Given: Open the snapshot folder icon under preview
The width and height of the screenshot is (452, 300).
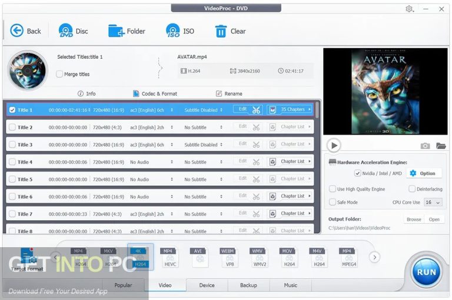Looking at the screenshot, I should click(x=441, y=146).
